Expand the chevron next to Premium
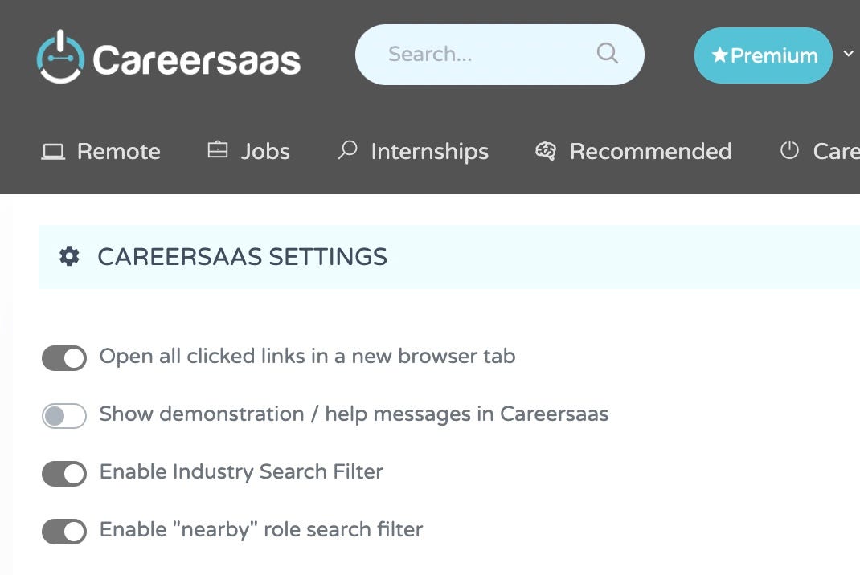 coord(849,54)
